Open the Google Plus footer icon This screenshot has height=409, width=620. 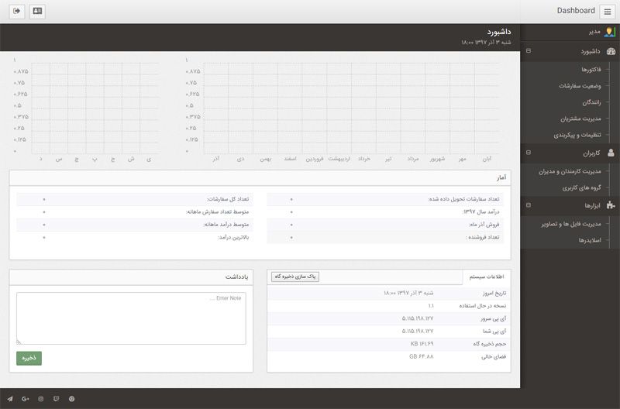pyautogui.click(x=26, y=398)
